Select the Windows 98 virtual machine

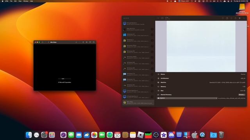138,68
